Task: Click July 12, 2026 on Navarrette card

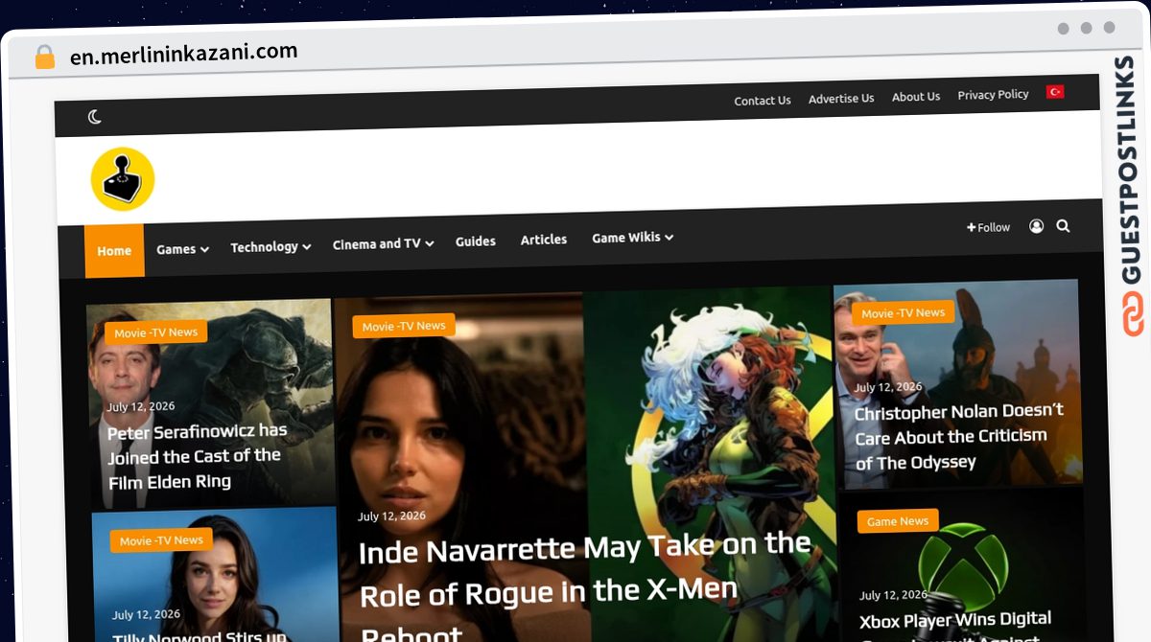Action: coord(391,516)
